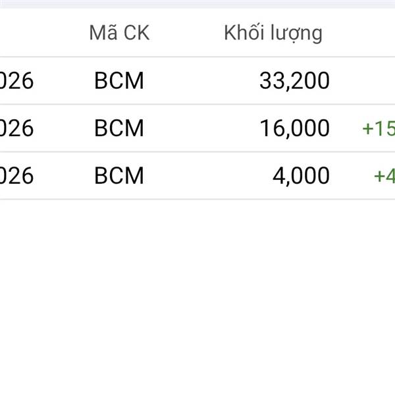Sort by the Mã CK column header

tap(119, 33)
